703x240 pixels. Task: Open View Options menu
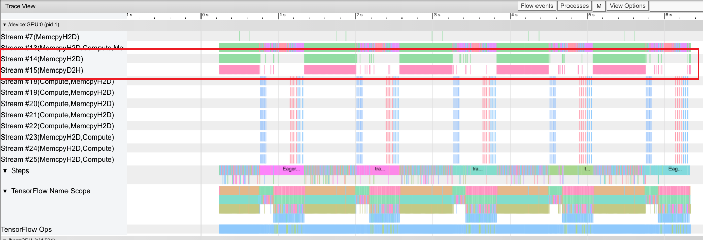click(x=628, y=6)
